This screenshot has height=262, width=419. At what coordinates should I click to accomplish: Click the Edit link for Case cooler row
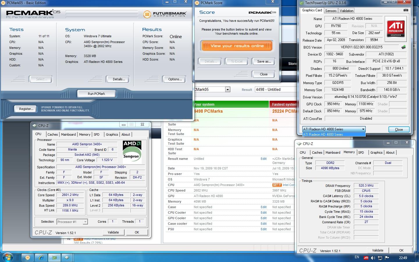tap(263, 224)
